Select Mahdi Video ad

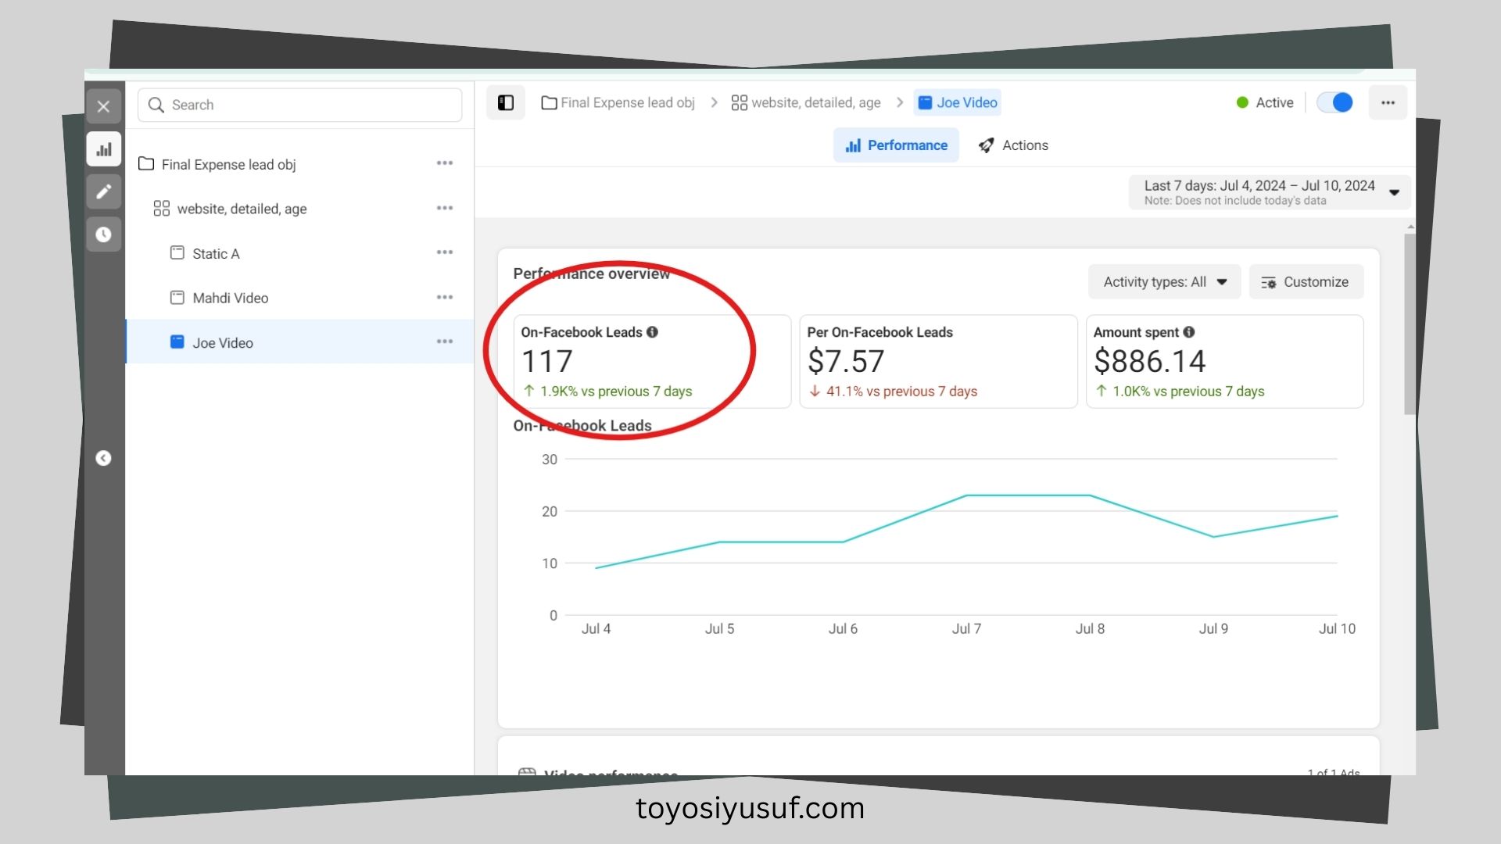pos(299,298)
